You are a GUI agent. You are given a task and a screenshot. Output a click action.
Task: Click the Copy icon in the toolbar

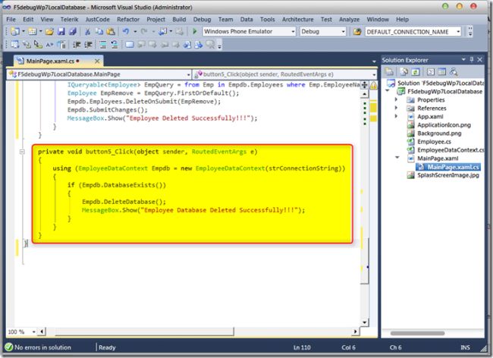pos(99,31)
